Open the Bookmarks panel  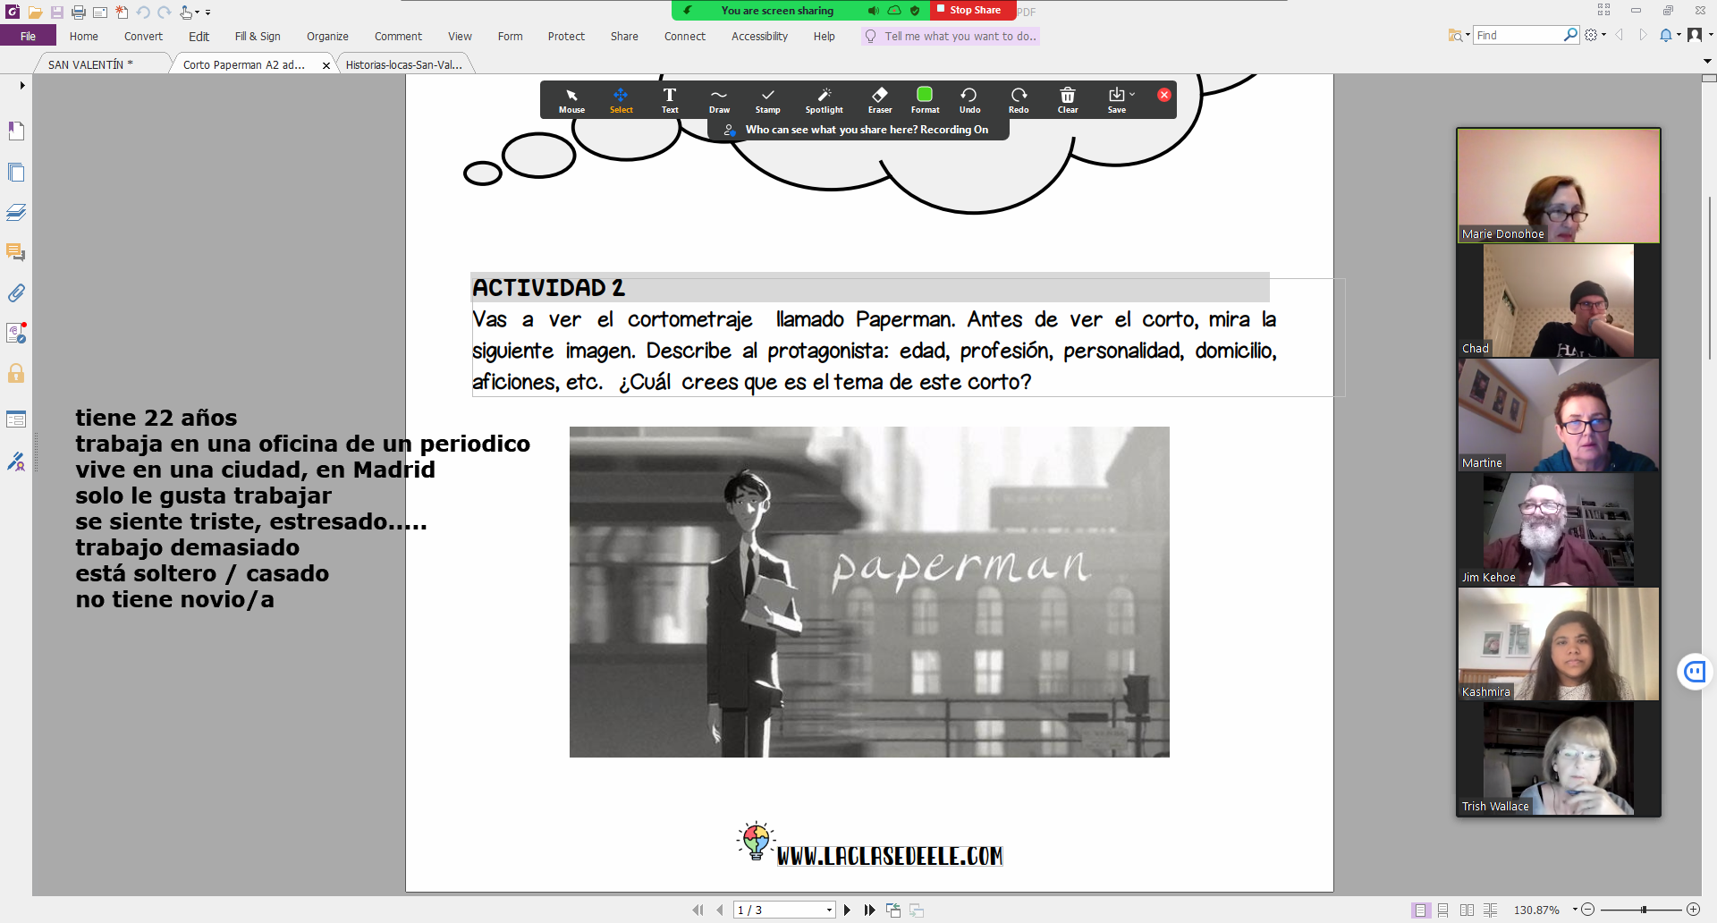pos(16,131)
